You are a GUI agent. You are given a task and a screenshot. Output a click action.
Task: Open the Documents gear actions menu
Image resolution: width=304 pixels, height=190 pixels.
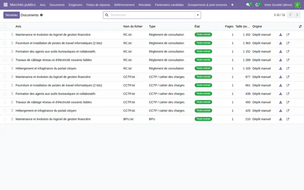coord(41,15)
